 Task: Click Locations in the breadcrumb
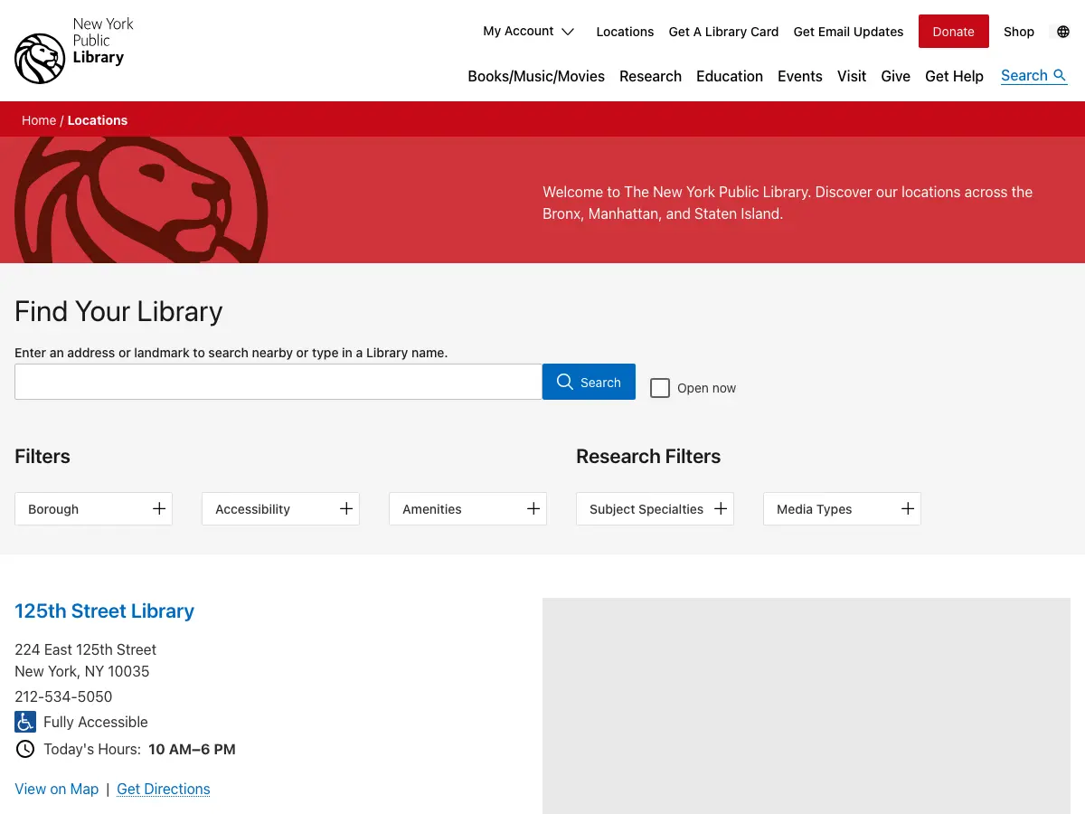point(98,120)
